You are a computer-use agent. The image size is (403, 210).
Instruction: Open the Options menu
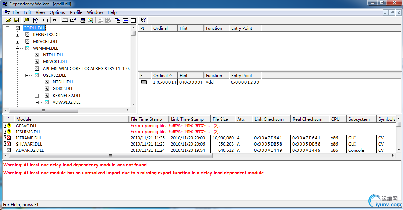coord(57,12)
